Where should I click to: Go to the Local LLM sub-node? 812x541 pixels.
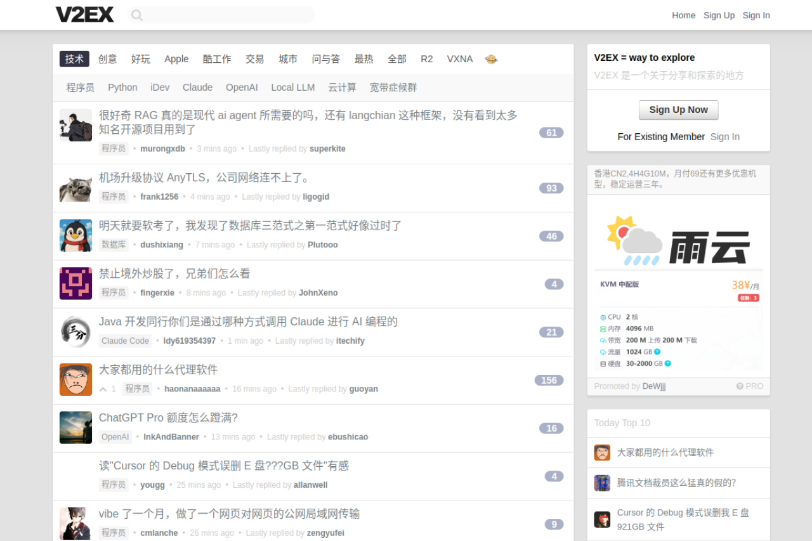293,88
